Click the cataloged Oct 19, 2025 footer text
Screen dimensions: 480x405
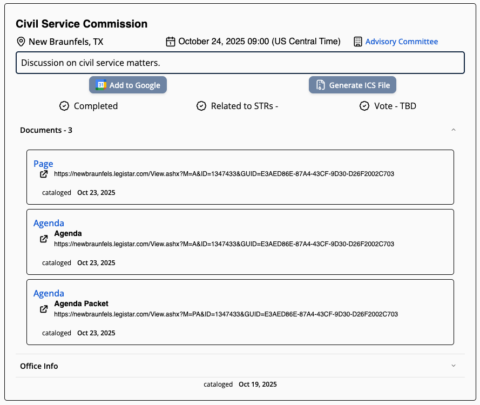click(240, 384)
